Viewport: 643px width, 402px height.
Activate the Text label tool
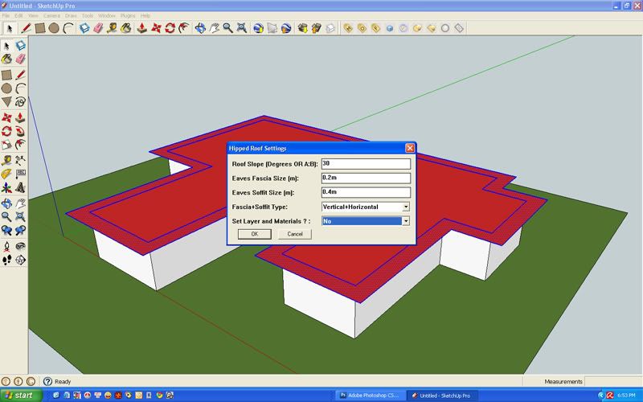(20, 174)
